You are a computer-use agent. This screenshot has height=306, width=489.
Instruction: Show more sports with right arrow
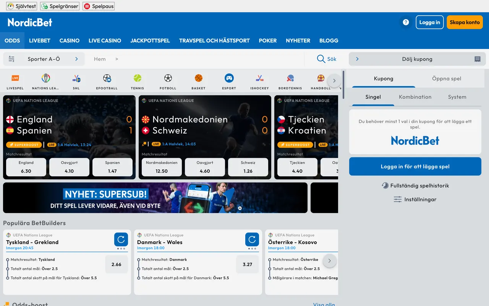334,81
